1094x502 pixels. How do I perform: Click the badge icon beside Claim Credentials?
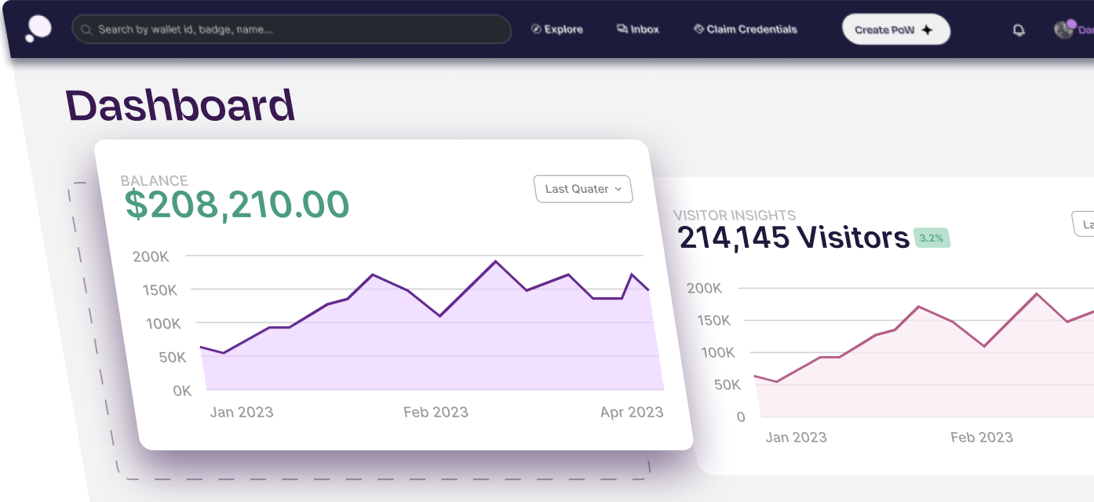coord(698,30)
